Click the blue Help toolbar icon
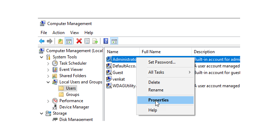 click(106, 41)
